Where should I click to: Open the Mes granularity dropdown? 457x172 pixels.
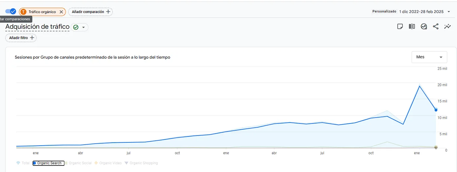tap(429, 57)
